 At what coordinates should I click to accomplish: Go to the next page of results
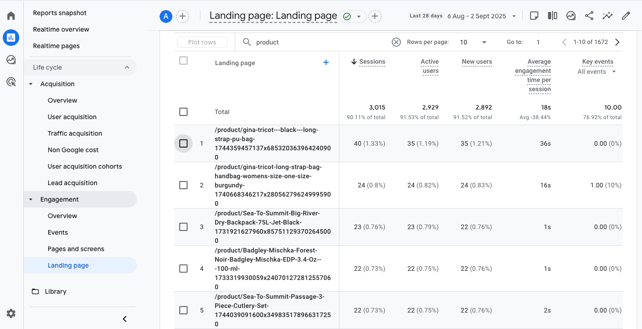pos(617,42)
